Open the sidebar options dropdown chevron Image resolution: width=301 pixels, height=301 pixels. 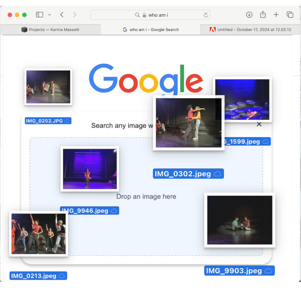tap(50, 15)
